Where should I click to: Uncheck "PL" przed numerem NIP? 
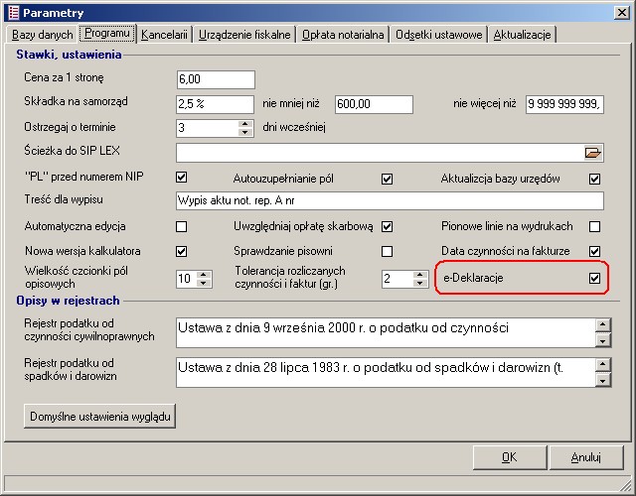tap(181, 178)
